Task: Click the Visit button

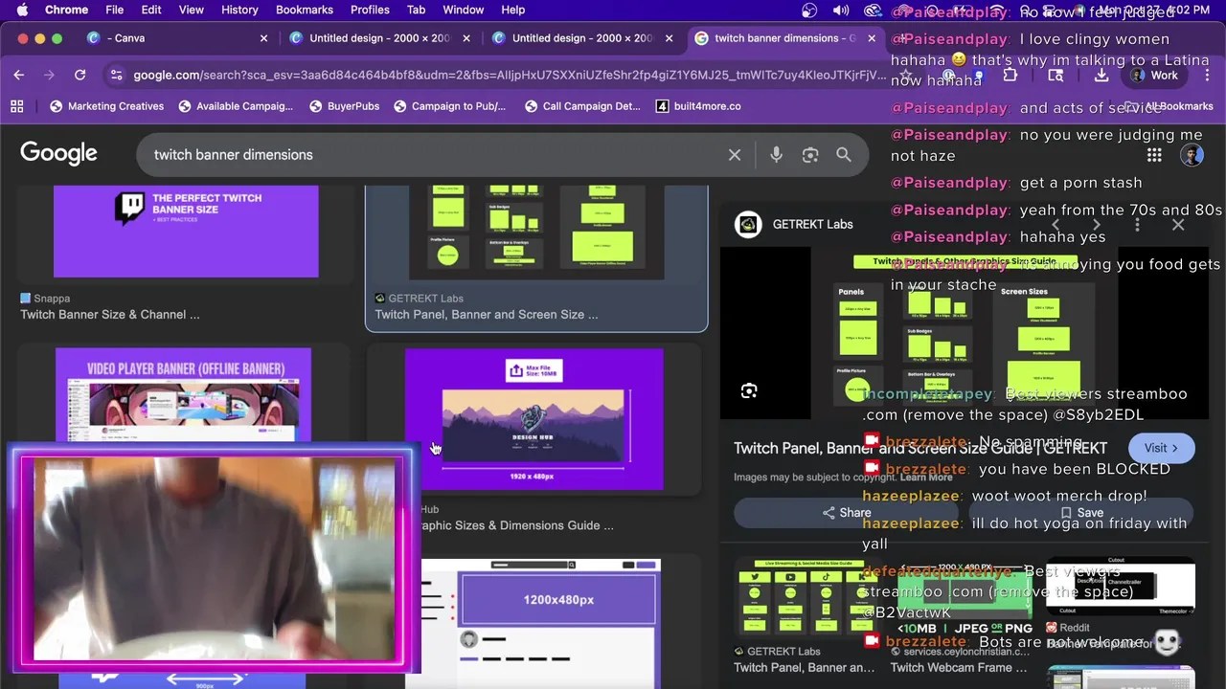Action: (1161, 448)
